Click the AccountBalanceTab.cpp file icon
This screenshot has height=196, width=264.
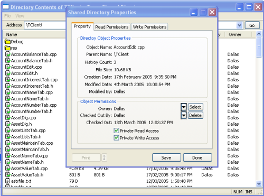pyautogui.click(x=8, y=54)
